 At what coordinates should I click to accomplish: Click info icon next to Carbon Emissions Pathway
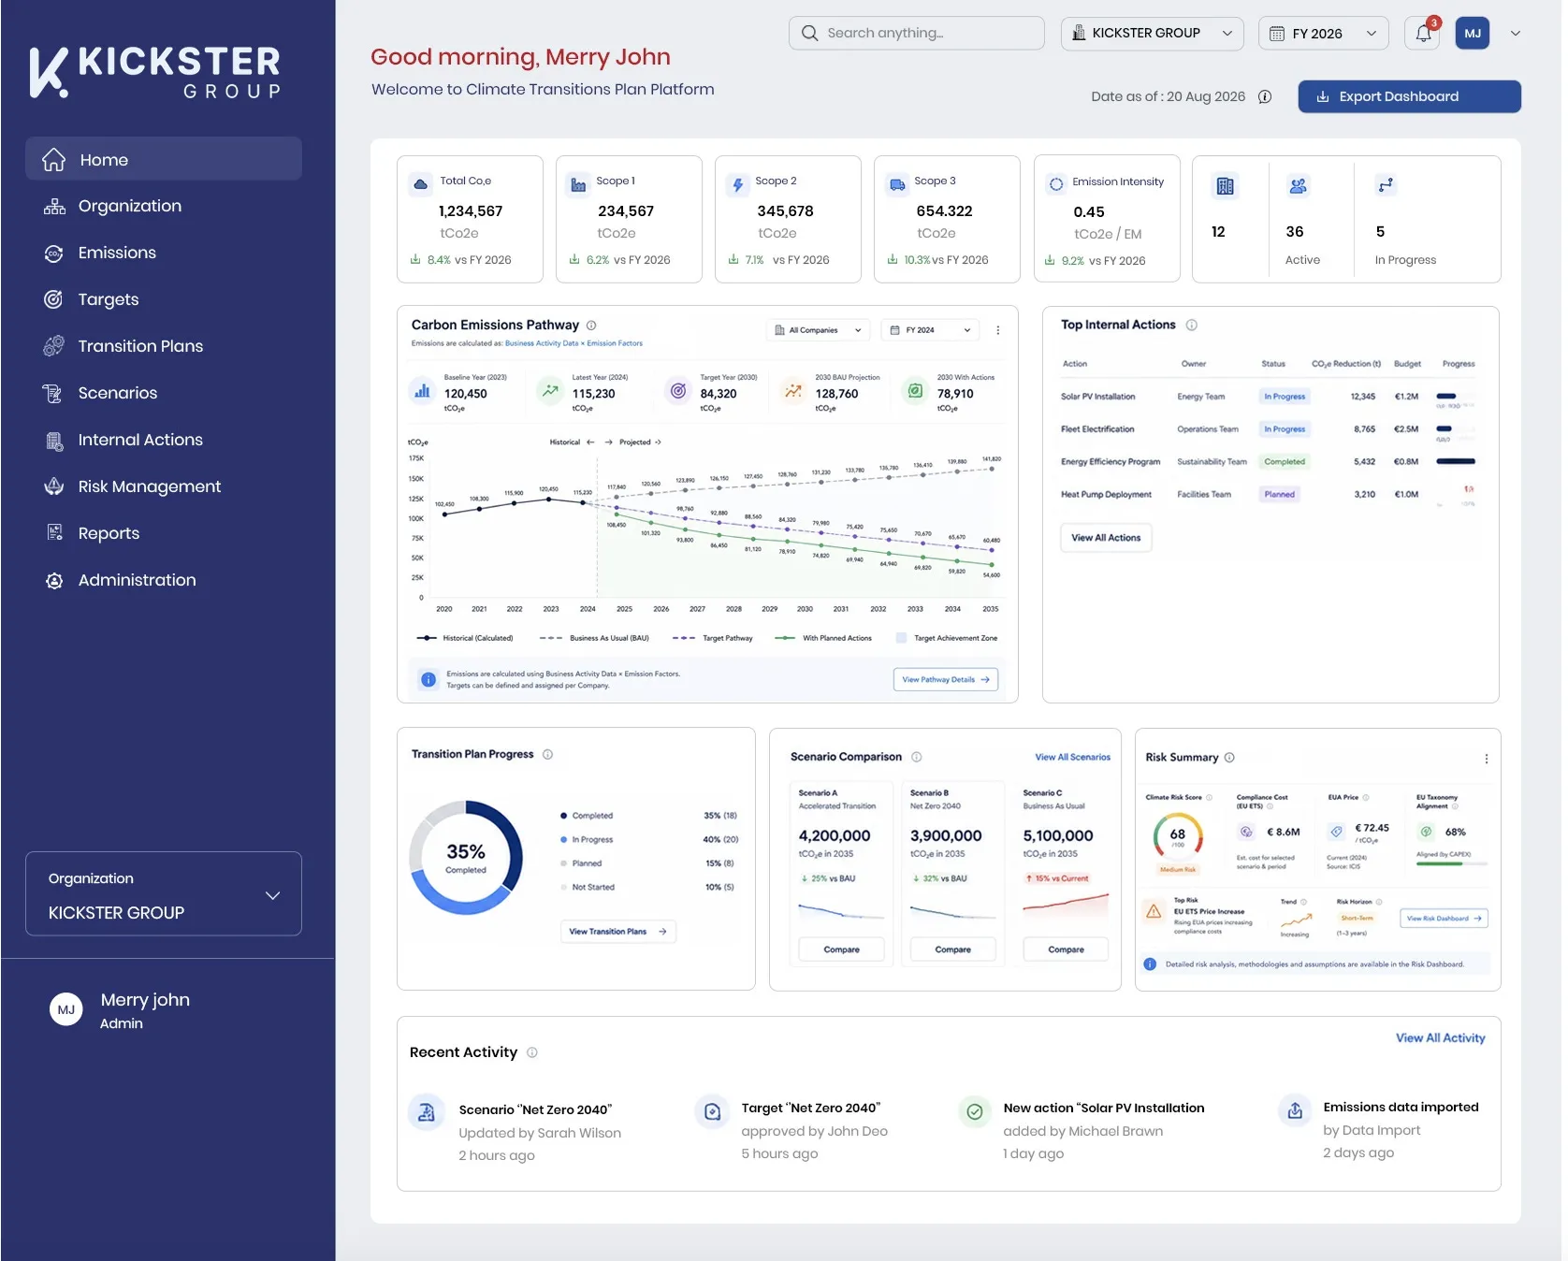click(591, 326)
